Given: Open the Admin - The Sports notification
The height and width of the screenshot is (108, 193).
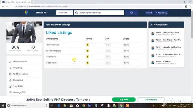Looking at the screenshot, I should pyautogui.click(x=166, y=33).
